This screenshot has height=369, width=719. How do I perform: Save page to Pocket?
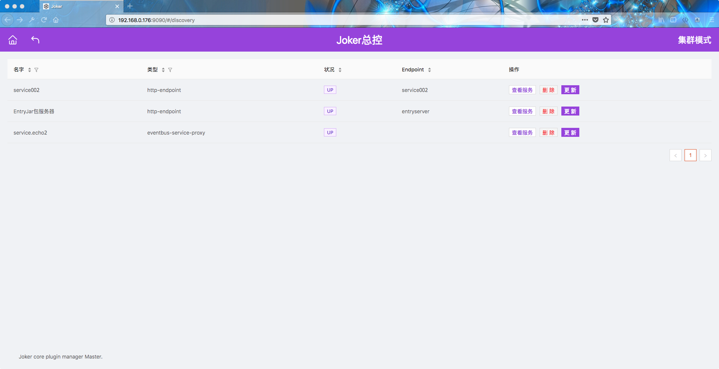(595, 20)
